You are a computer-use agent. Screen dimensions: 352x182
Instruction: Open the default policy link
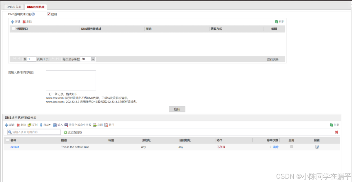tap(15, 147)
